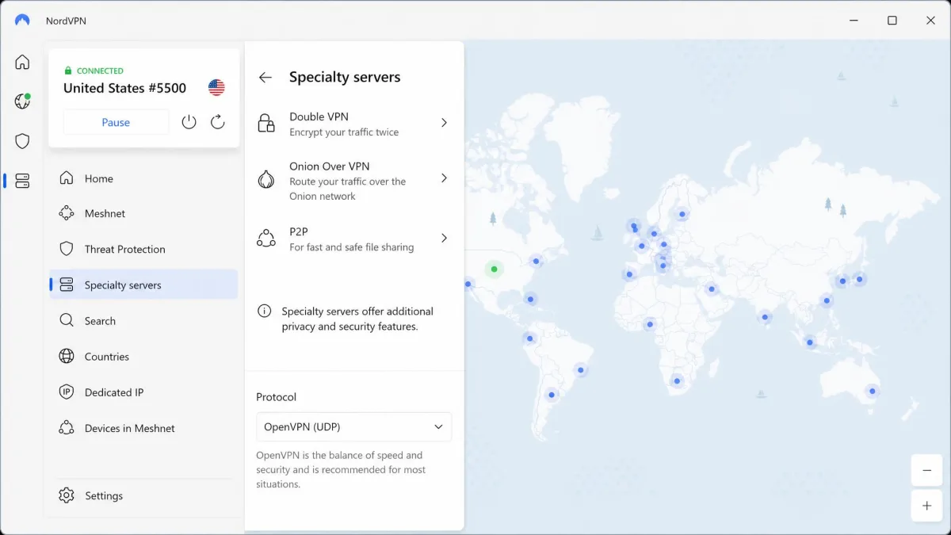This screenshot has width=951, height=535.
Task: Open Countries in the sidebar menu
Action: click(143, 356)
